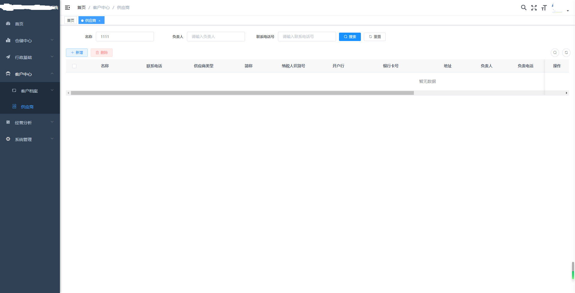The width and height of the screenshot is (575, 293).
Task: Open the user avatar dropdown
Action: (560, 8)
